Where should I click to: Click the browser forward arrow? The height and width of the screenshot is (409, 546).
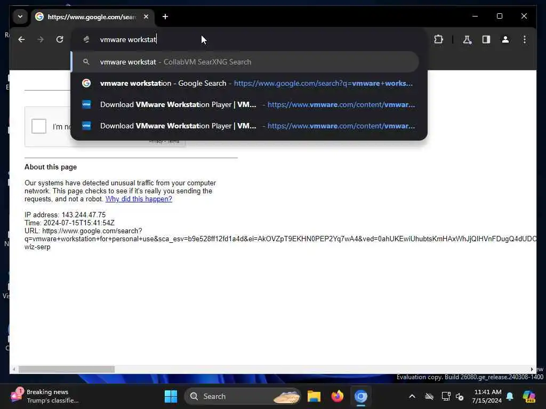coord(41,39)
